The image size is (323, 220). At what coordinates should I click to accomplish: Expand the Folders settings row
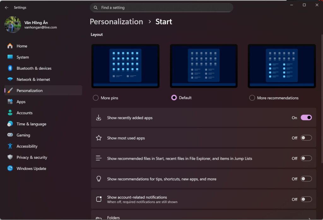203,216
